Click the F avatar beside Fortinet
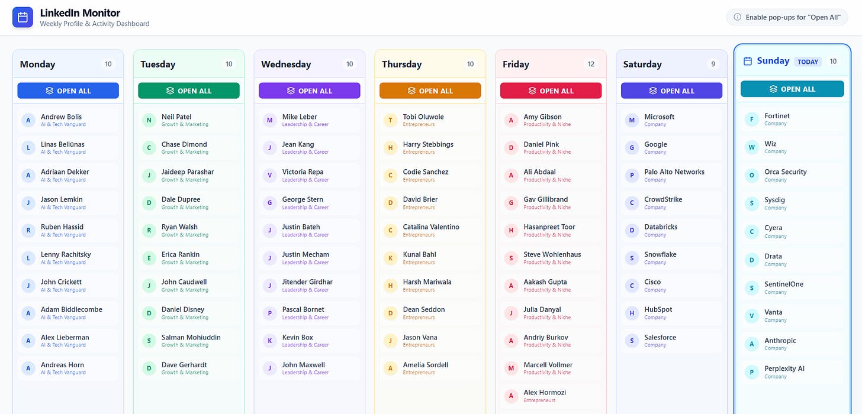Screen dimensions: 862x414 (x=751, y=119)
